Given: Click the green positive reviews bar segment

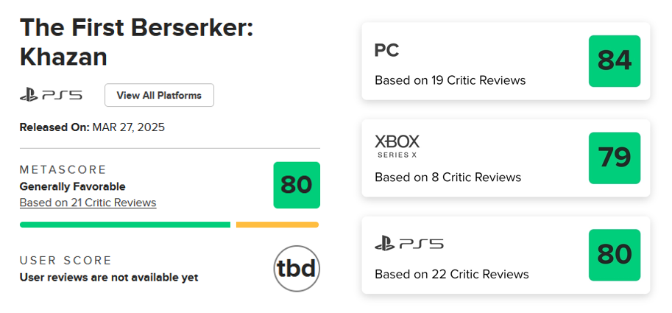Looking at the screenshot, I should [125, 225].
